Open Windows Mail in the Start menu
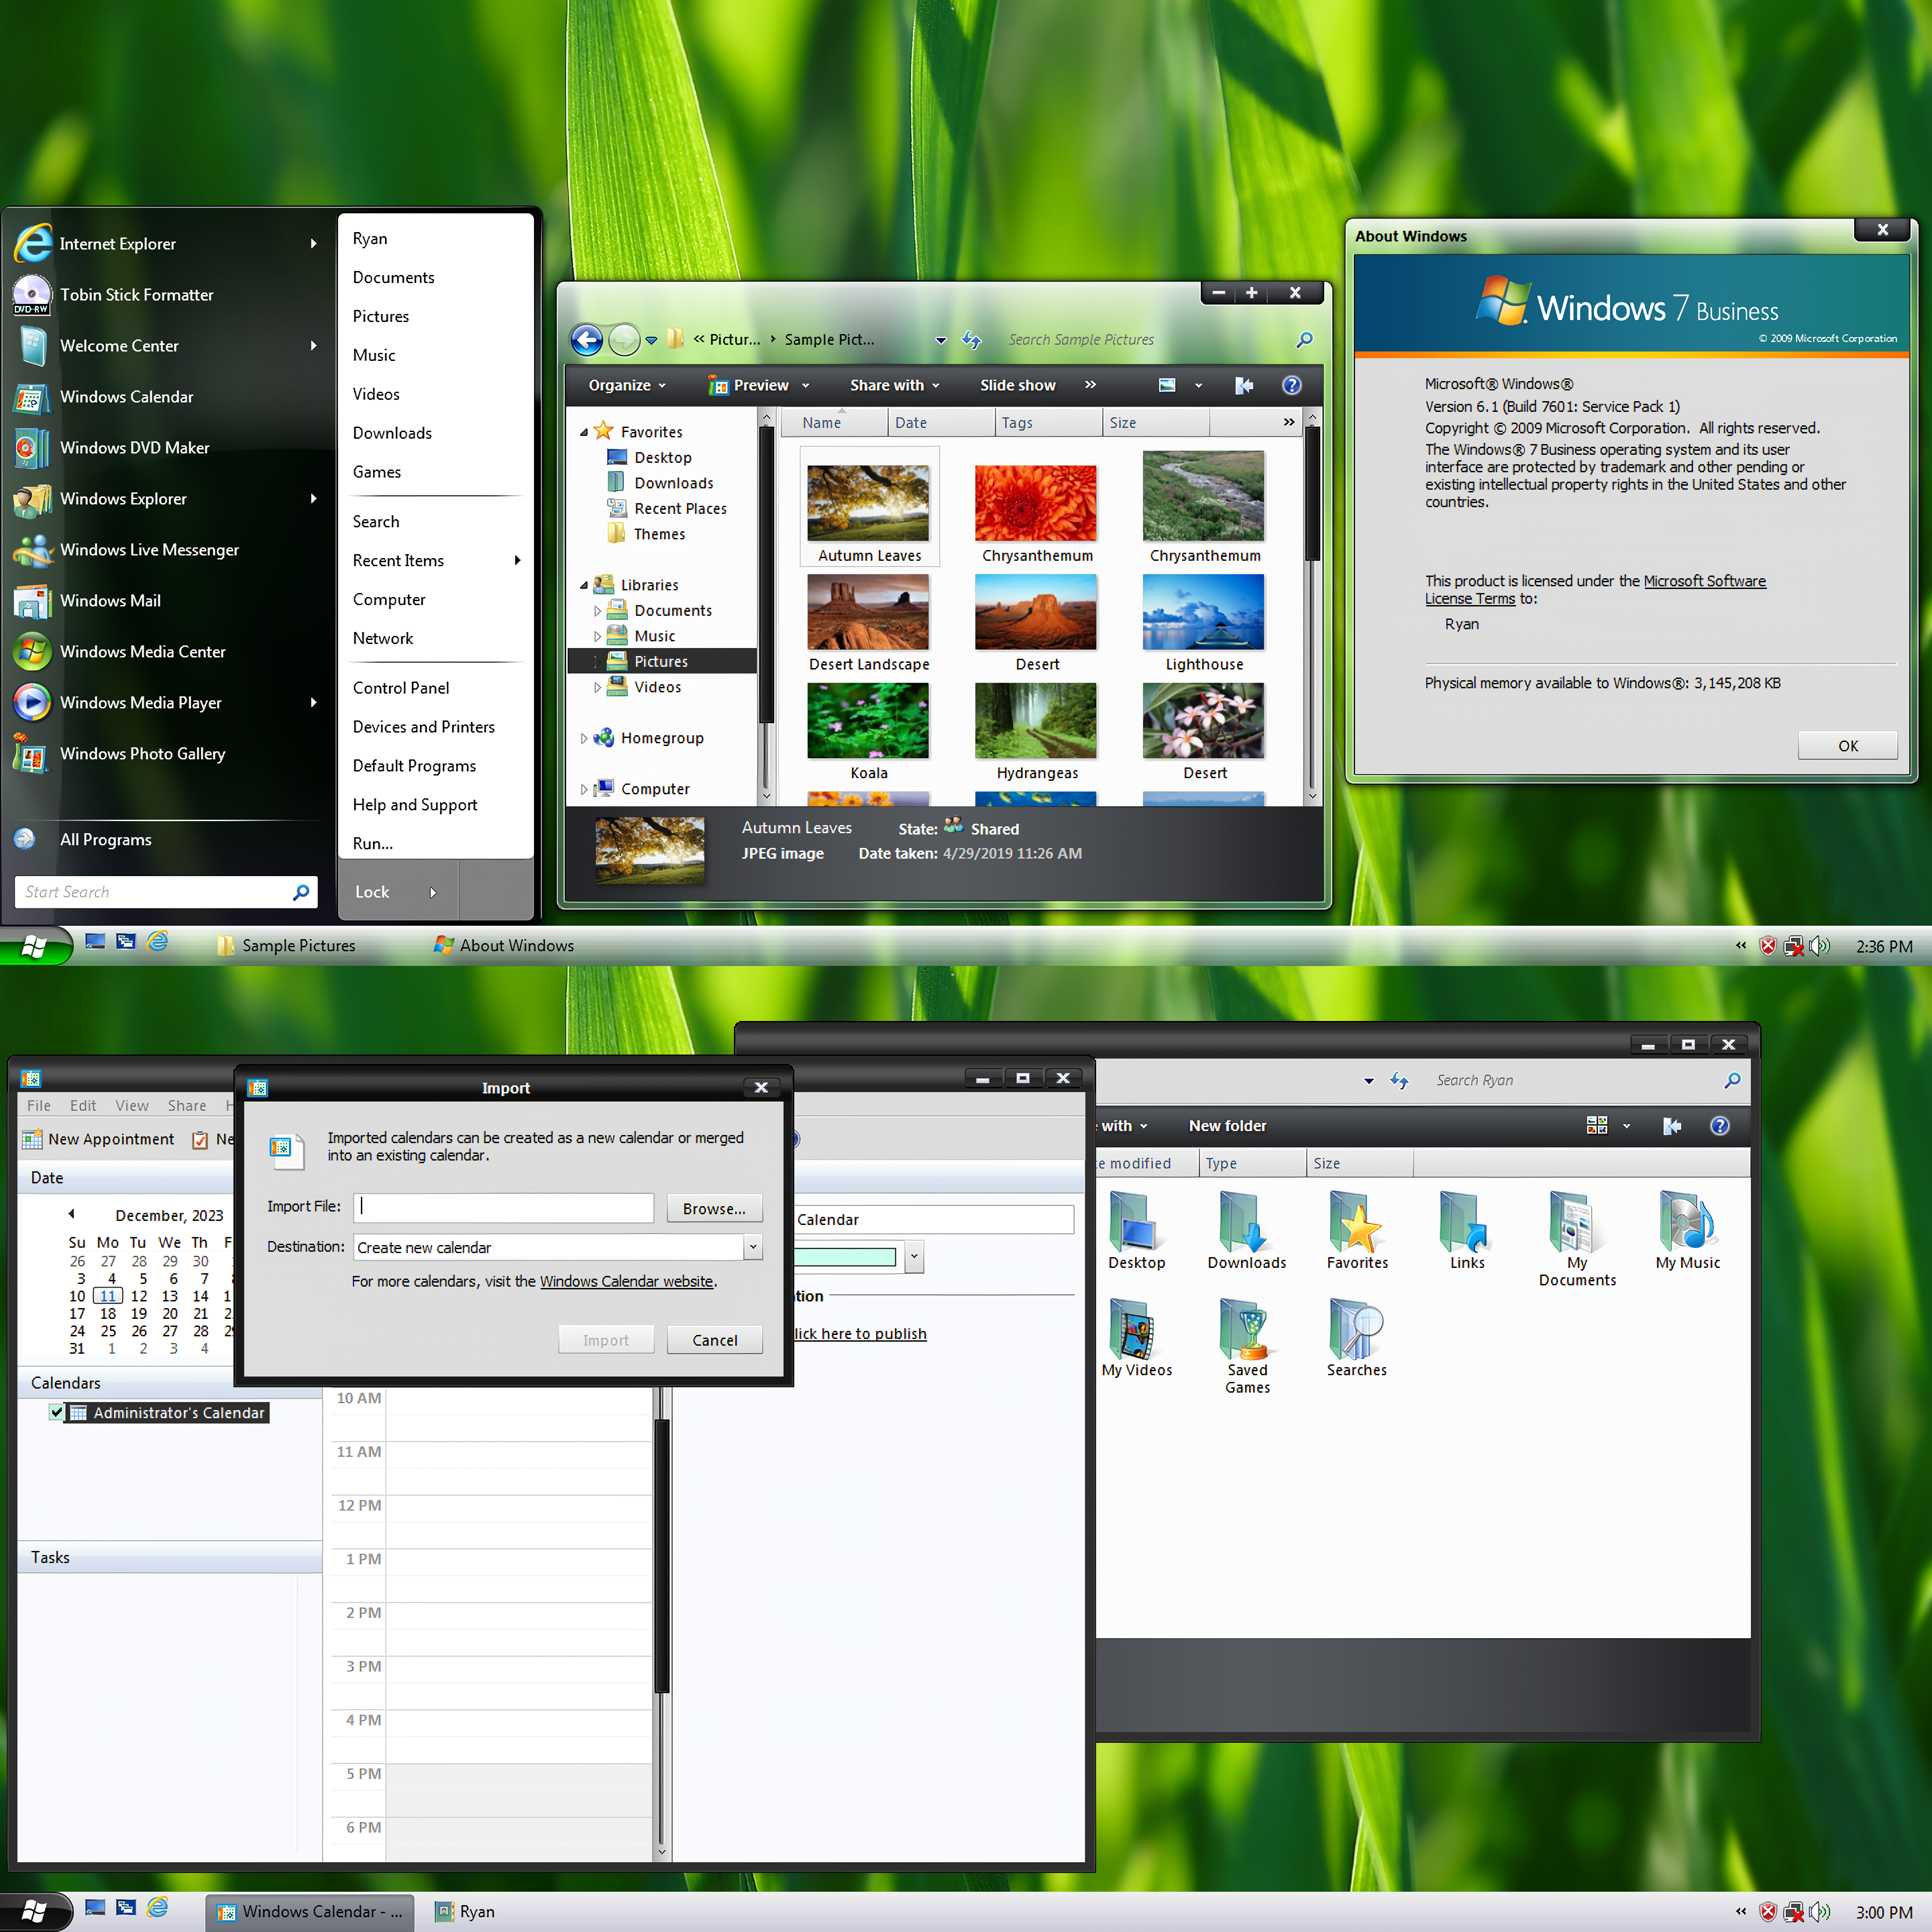Image resolution: width=1932 pixels, height=1932 pixels. coord(165,601)
